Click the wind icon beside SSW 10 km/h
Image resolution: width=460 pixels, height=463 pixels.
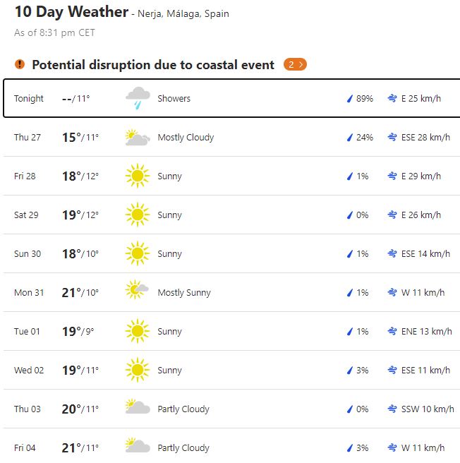pos(392,409)
